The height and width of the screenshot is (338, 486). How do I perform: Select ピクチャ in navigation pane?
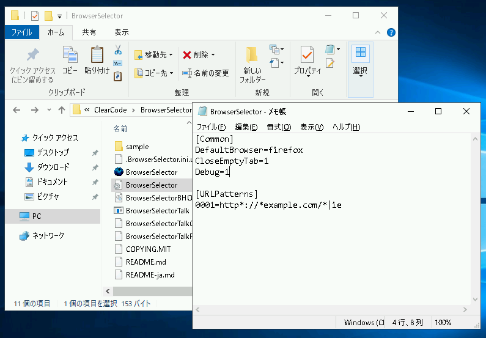[x=42, y=196]
